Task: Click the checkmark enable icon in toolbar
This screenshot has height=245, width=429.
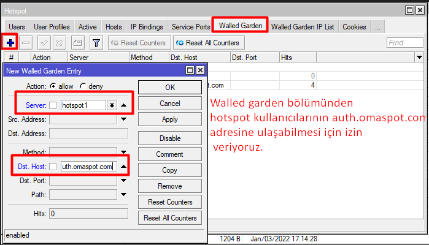Action: tap(44, 43)
